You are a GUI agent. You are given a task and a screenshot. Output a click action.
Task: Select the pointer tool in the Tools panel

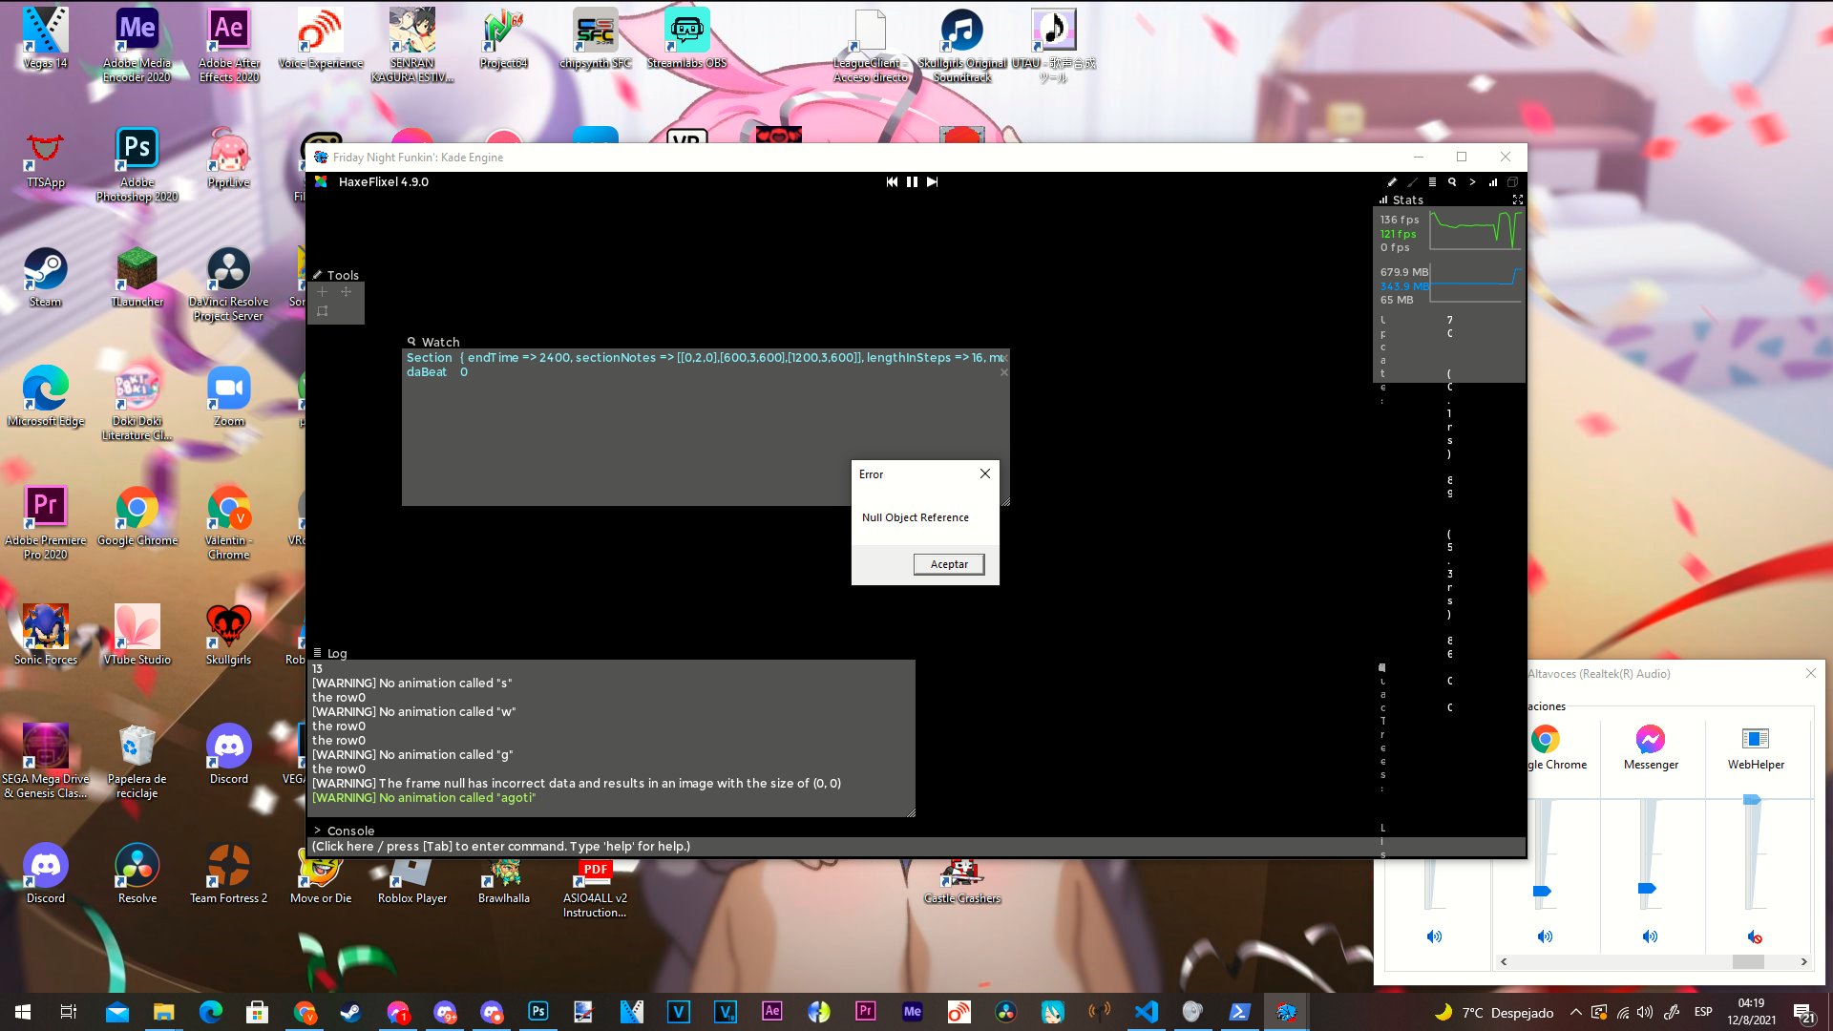(x=322, y=291)
